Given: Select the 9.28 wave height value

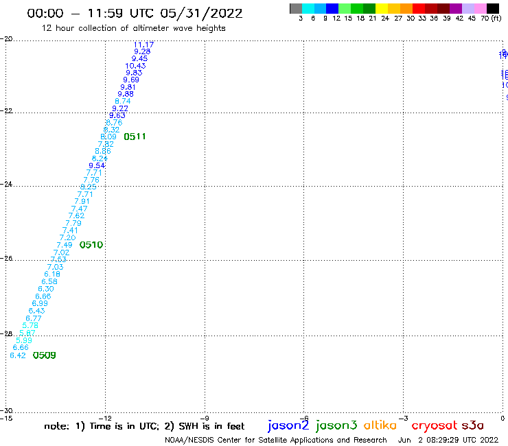Looking at the screenshot, I should [x=142, y=51].
